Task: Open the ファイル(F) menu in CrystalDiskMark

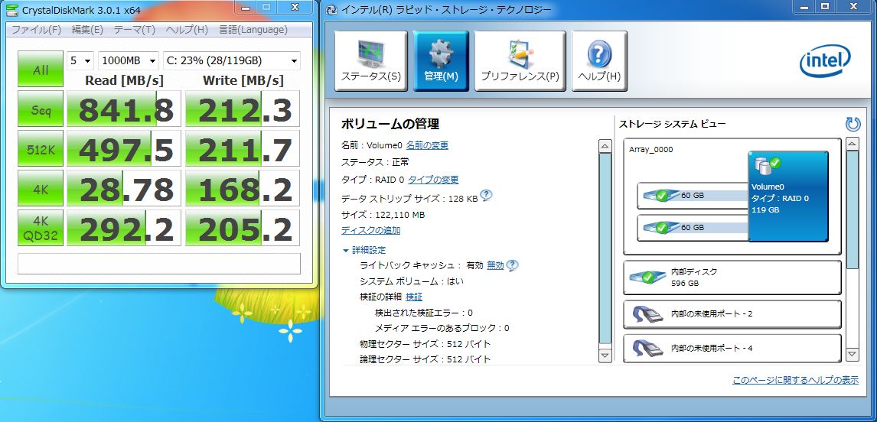Action: (x=37, y=30)
